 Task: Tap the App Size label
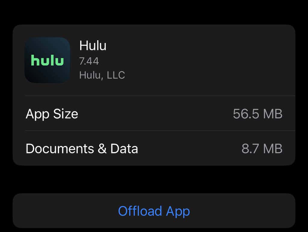52,114
